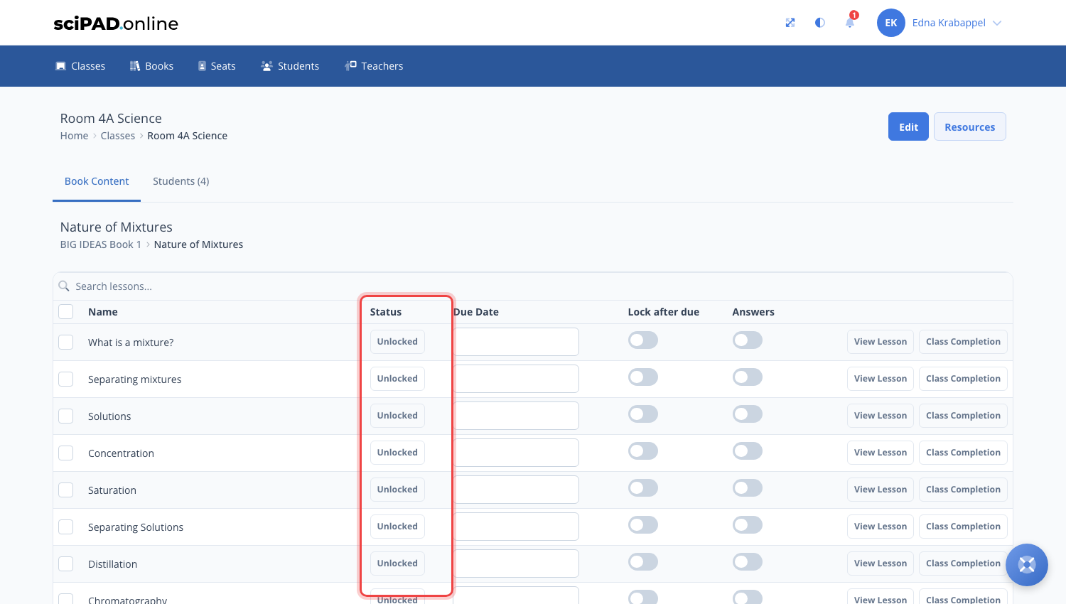Screen dimensions: 1066x604
Task: Switch to the Students (4) tab
Action: coord(181,181)
